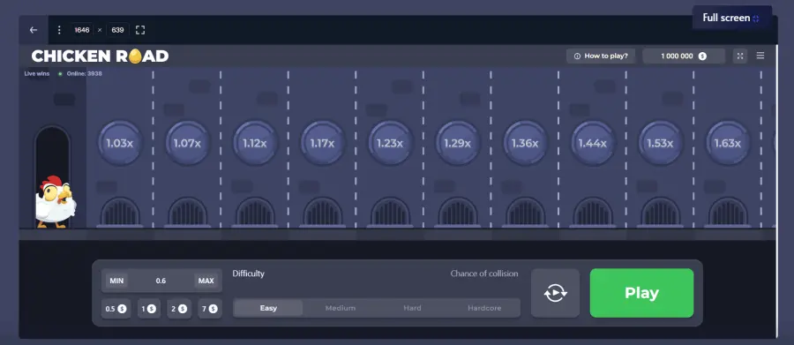
Task: Select Easy difficulty
Action: [x=268, y=308]
